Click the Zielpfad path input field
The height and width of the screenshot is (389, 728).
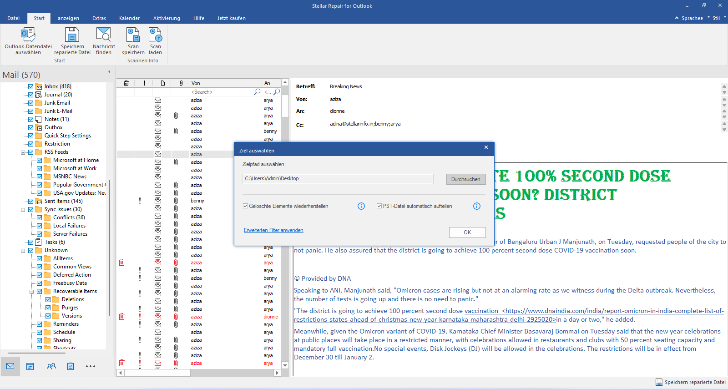click(338, 179)
